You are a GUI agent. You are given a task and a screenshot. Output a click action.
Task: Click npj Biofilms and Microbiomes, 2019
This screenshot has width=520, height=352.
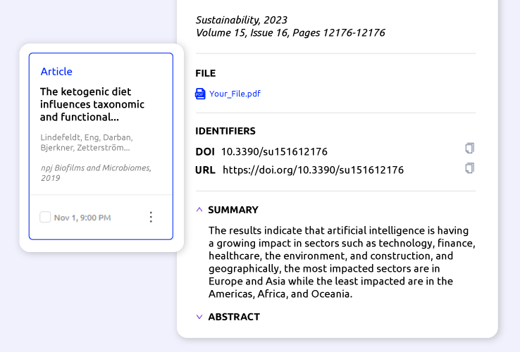coord(96,172)
